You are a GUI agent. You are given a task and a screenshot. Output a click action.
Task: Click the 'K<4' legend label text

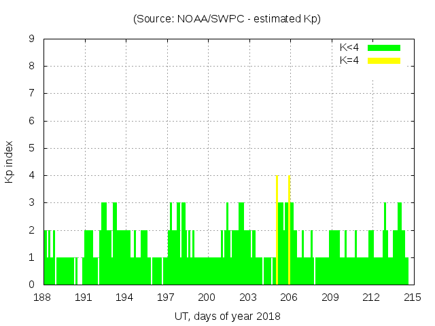click(x=349, y=48)
